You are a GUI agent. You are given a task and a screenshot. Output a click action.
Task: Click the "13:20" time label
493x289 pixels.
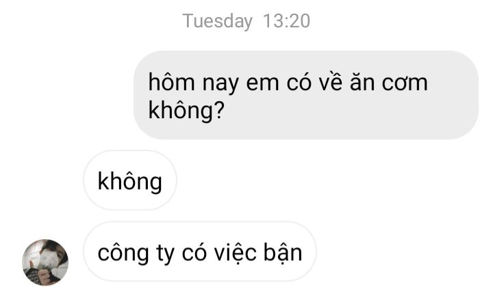(286, 21)
